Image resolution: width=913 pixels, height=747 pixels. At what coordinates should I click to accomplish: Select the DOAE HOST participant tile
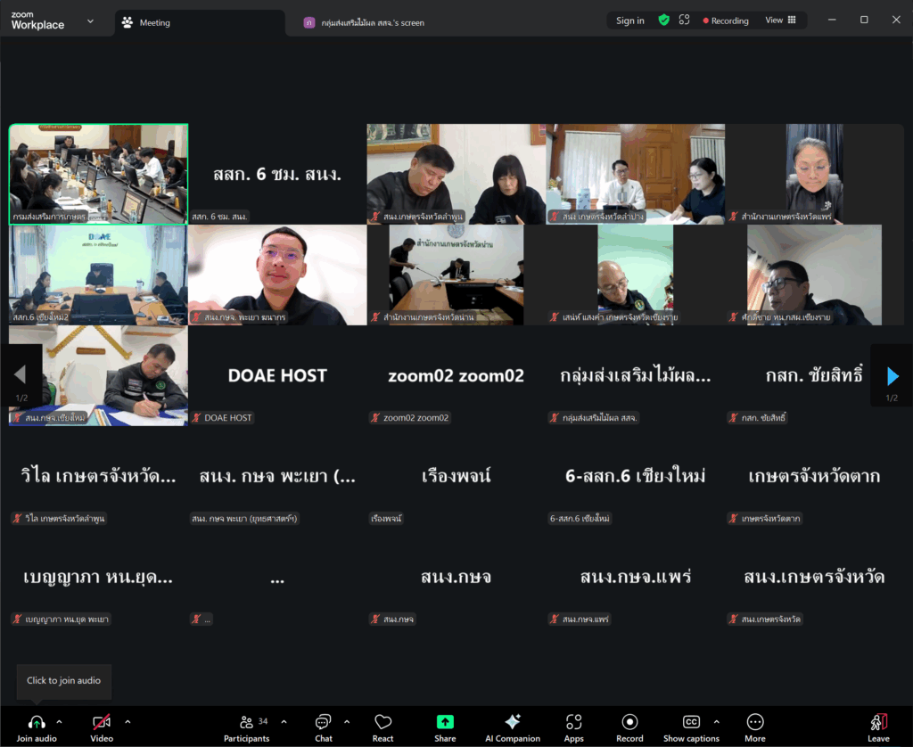point(277,376)
